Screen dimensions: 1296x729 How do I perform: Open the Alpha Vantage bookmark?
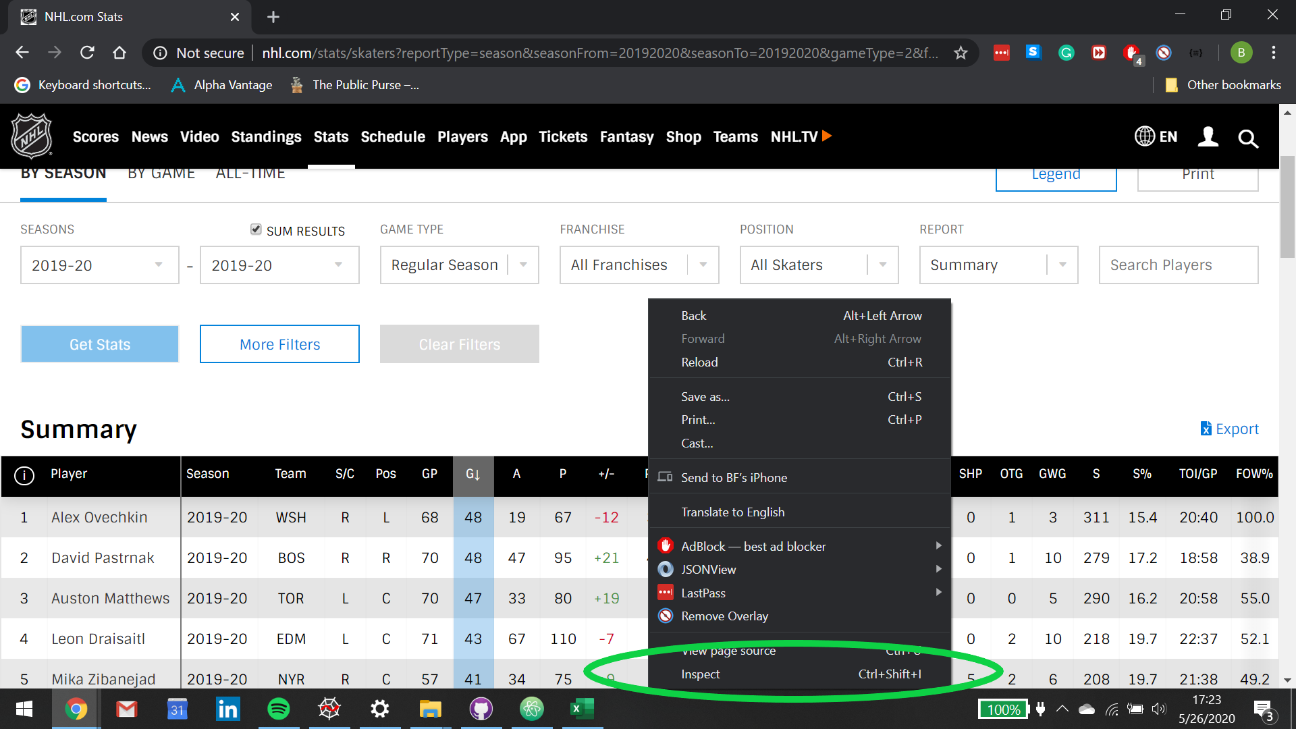tap(221, 85)
